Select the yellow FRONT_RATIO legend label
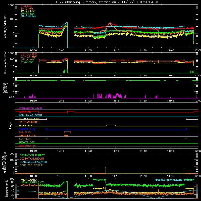Viewport: 201px width, 201px height. coord(28,180)
